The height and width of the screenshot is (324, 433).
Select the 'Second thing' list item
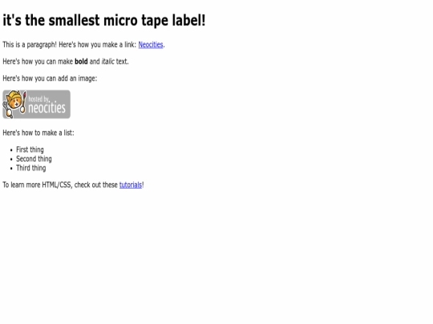pos(34,159)
